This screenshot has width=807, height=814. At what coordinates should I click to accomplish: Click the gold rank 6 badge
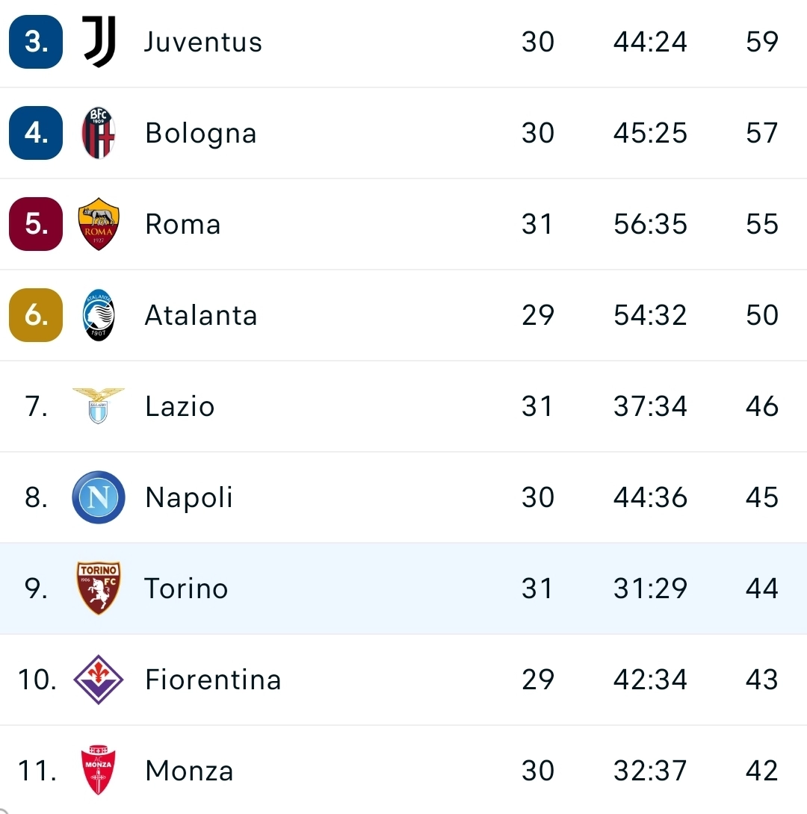36,315
